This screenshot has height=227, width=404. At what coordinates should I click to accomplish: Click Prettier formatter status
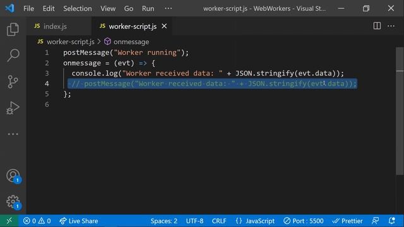coord(347,221)
